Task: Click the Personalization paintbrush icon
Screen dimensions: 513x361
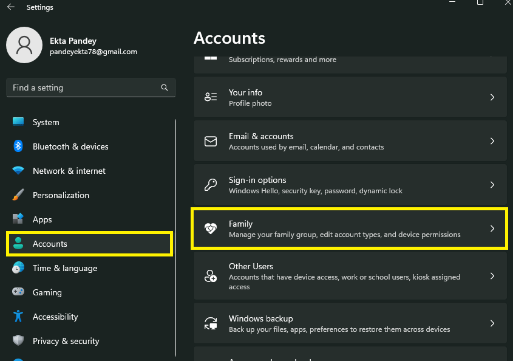Action: pyautogui.click(x=18, y=195)
